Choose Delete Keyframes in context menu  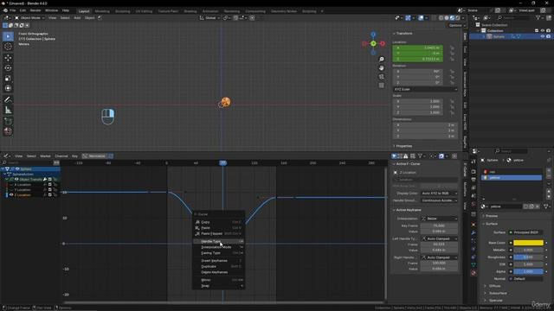click(x=219, y=272)
